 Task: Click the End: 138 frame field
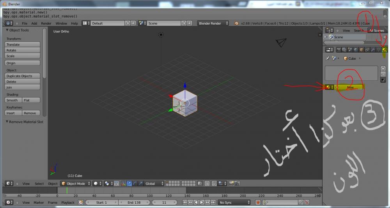(x=134, y=203)
